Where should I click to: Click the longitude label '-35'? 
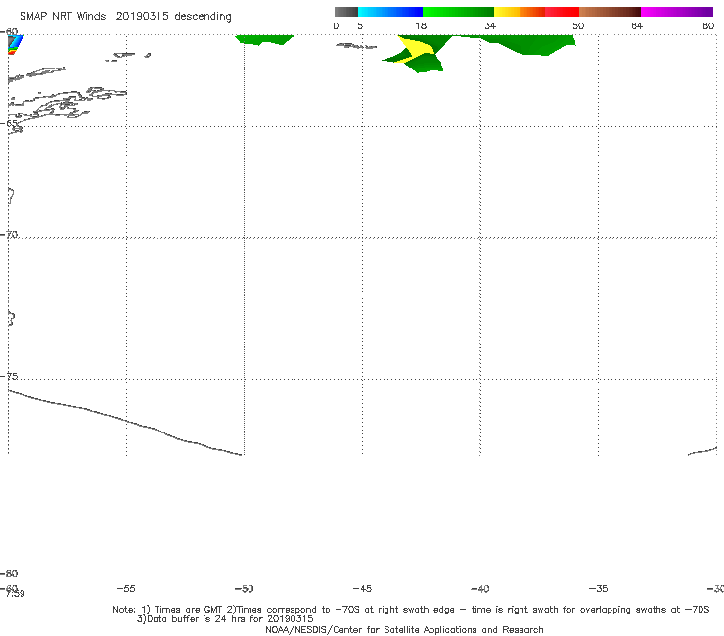pyautogui.click(x=599, y=588)
